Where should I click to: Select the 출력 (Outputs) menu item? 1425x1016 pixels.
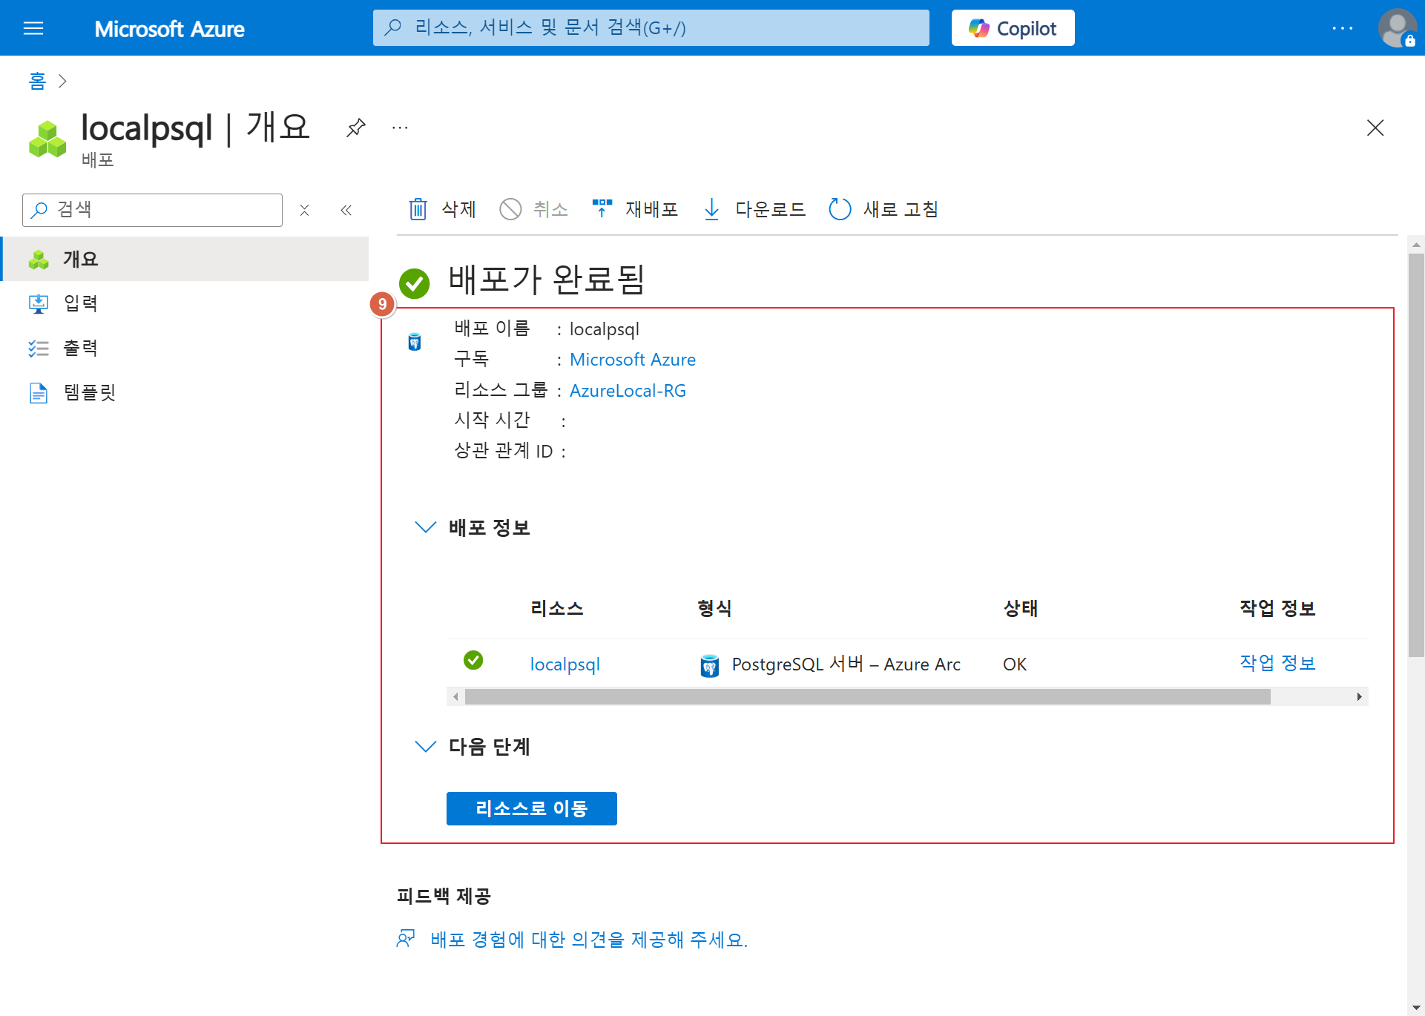click(80, 348)
